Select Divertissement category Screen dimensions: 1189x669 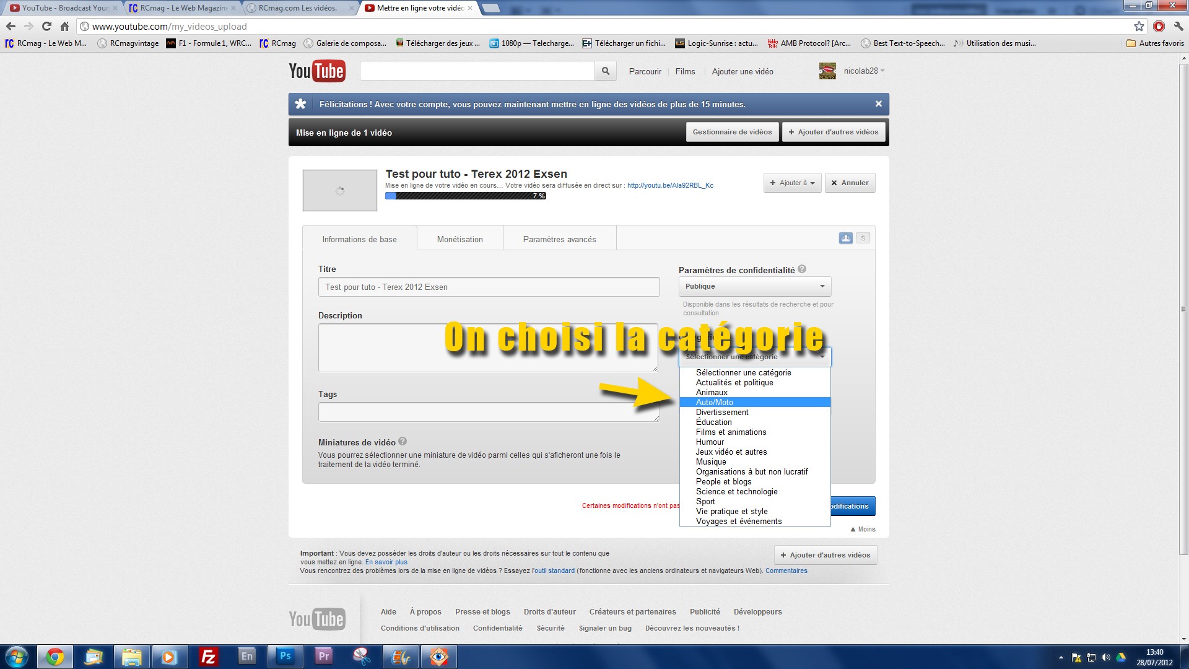[755, 412]
